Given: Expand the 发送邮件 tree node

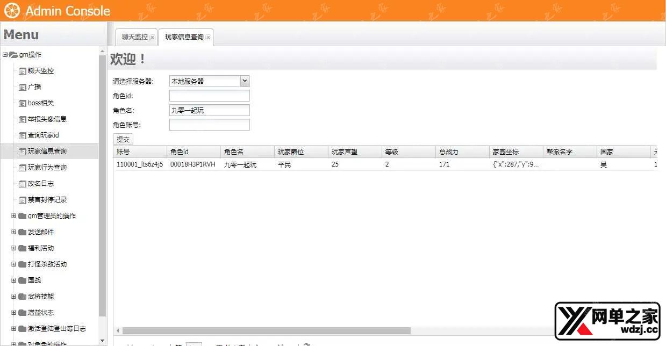Looking at the screenshot, I should click(x=12, y=232).
